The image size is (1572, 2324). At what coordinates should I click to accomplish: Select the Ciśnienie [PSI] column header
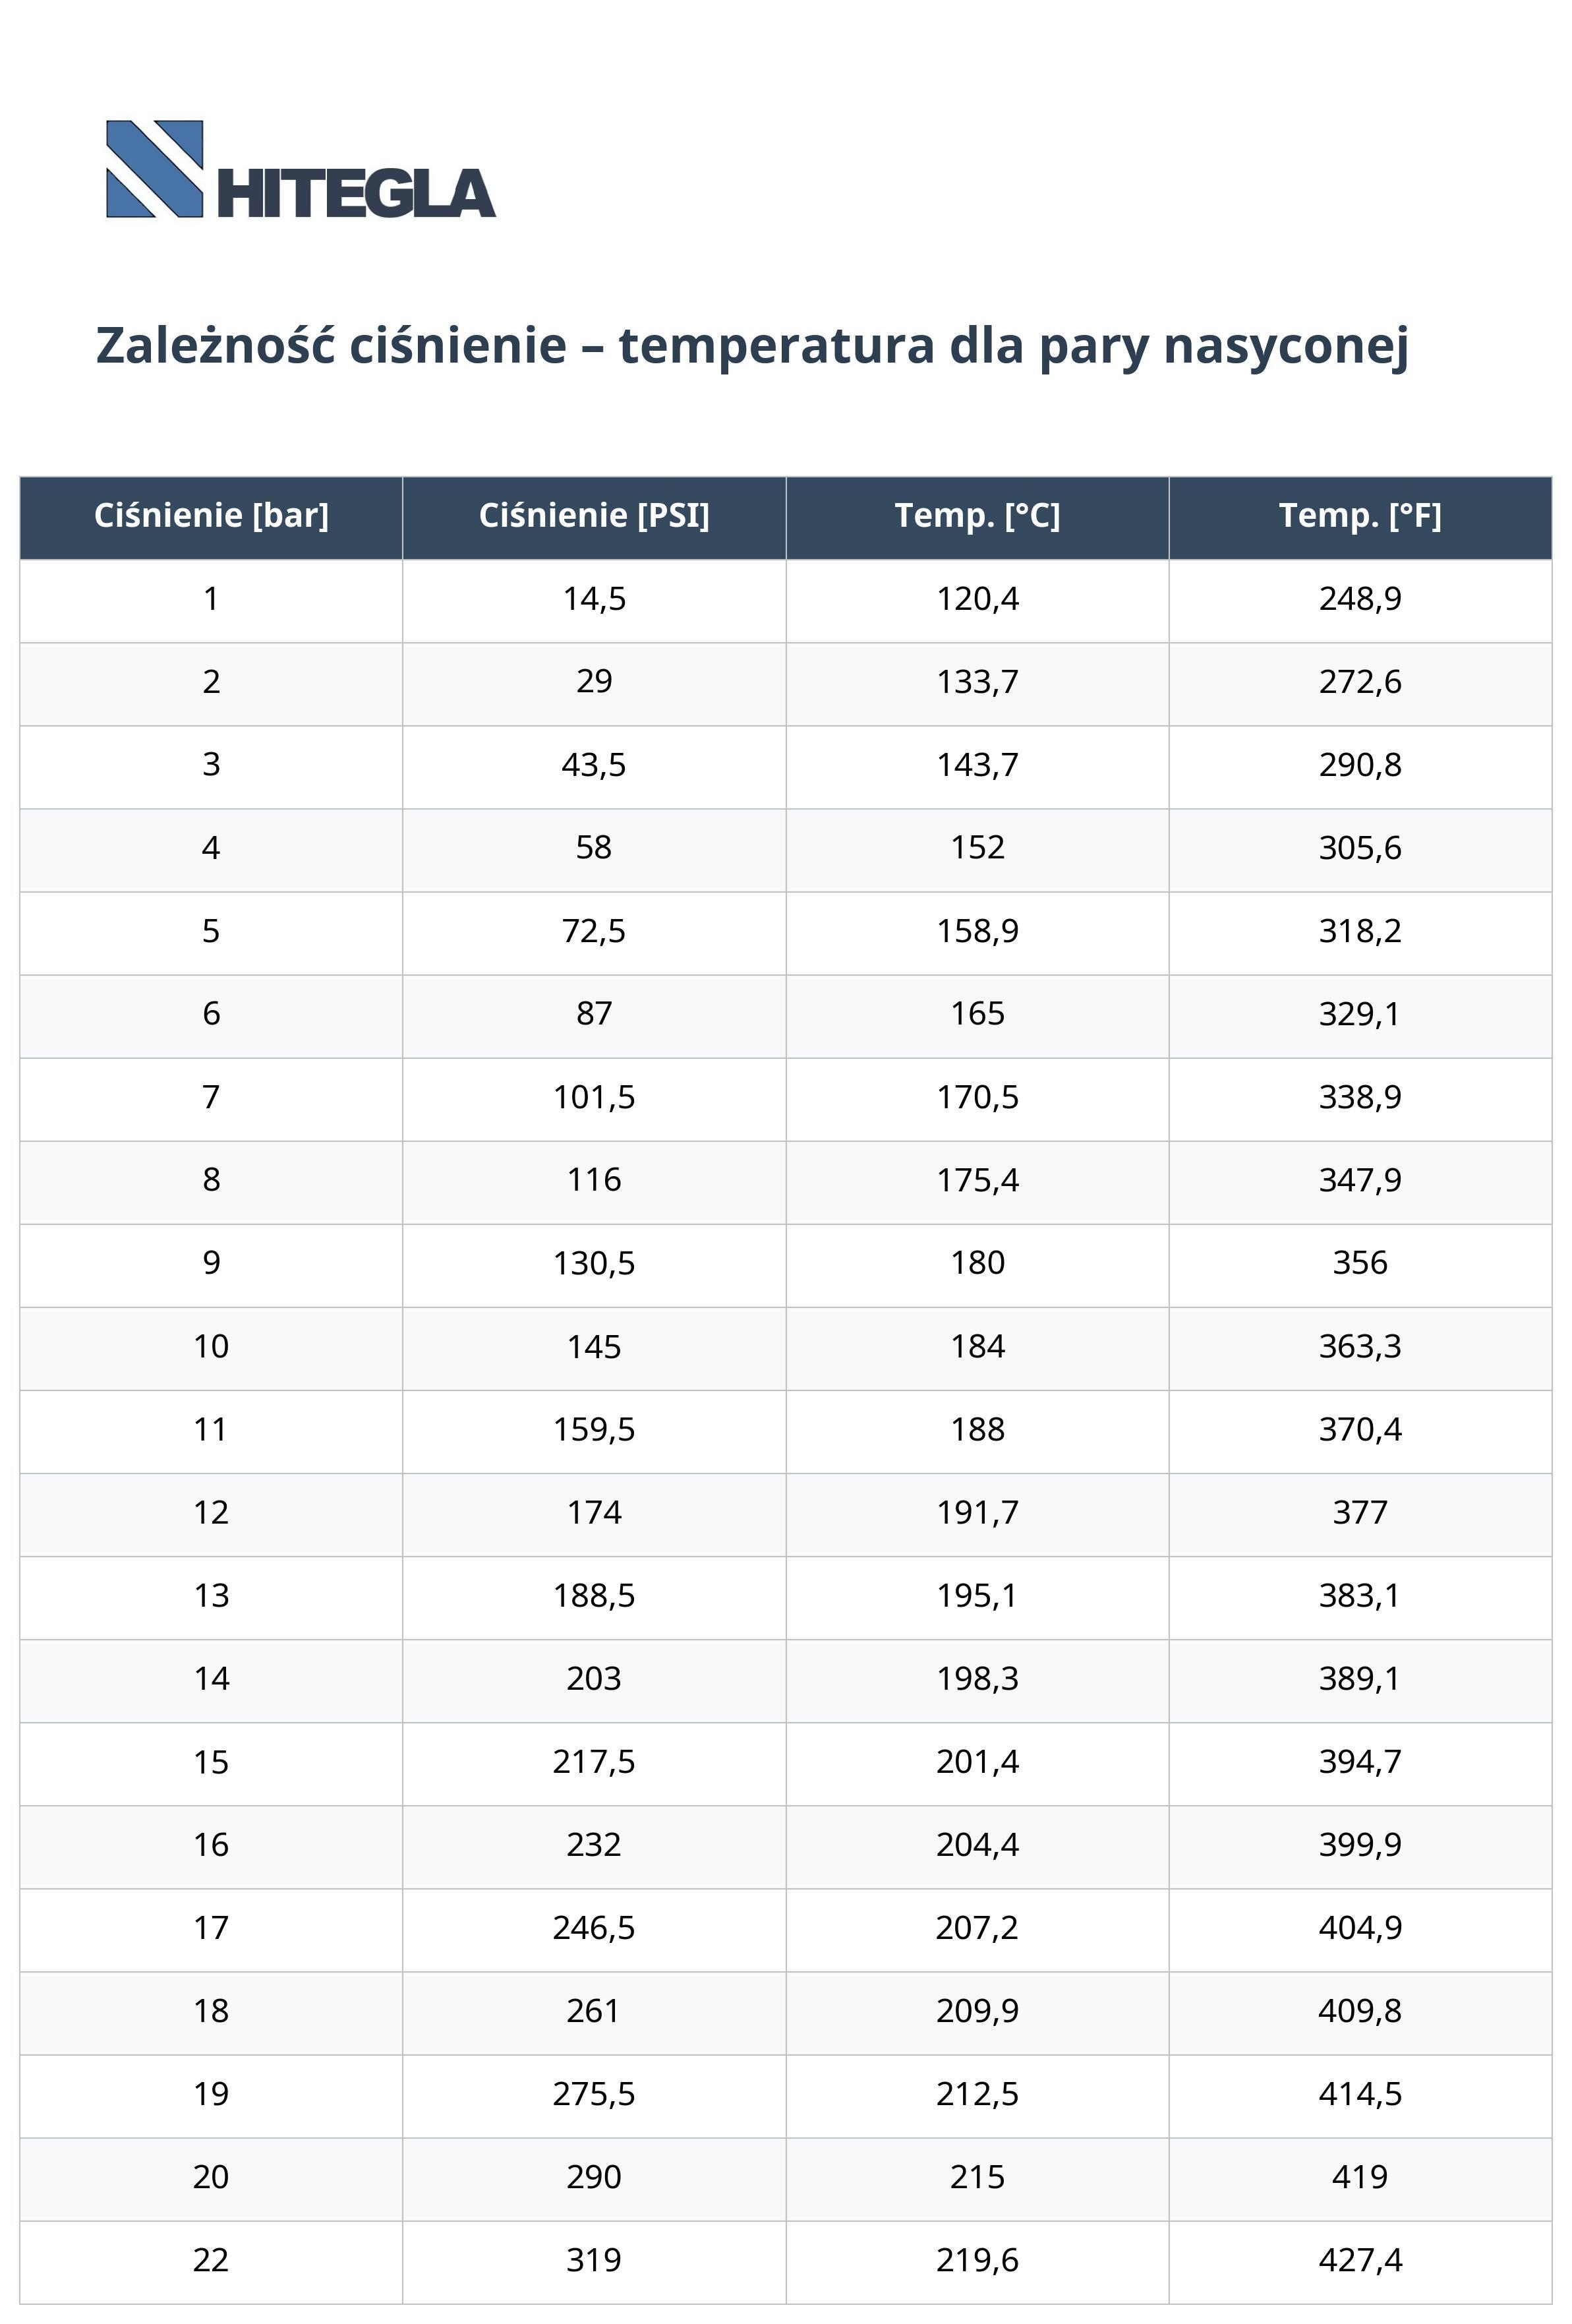[594, 516]
